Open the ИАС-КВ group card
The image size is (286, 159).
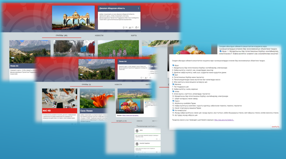tap(60, 105)
